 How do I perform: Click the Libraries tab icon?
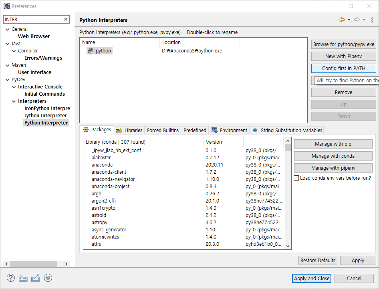[119, 130]
